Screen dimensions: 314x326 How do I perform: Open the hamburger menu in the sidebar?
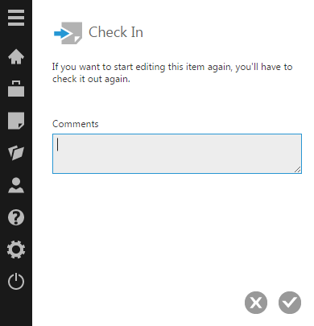pos(16,18)
